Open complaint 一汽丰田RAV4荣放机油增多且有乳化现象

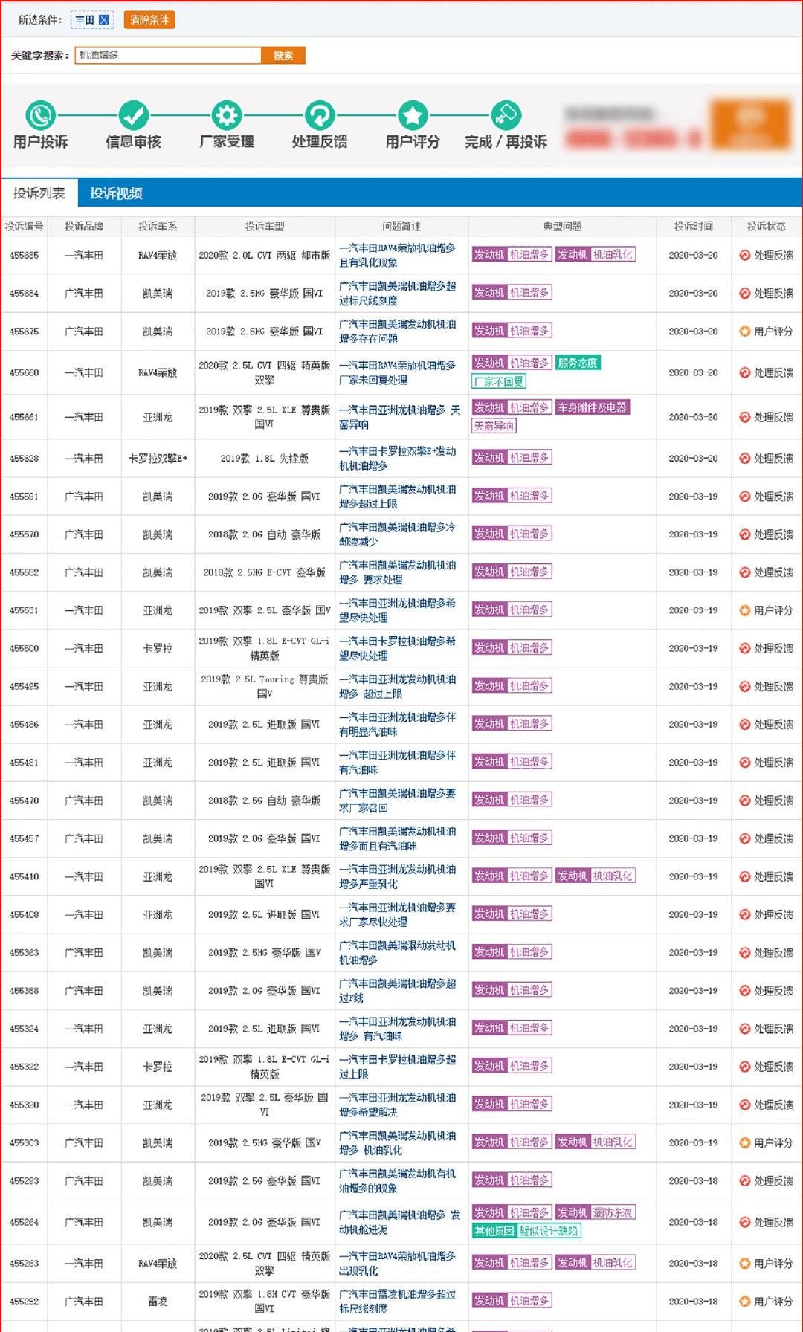click(397, 255)
